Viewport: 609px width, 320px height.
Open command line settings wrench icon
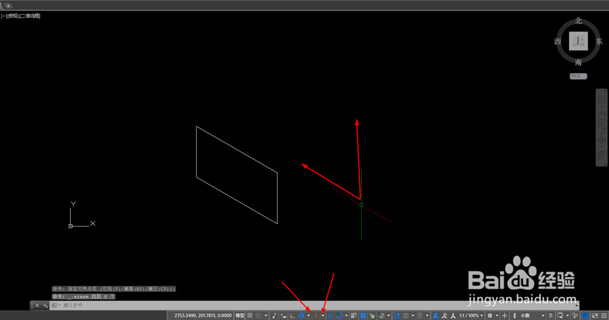[45, 305]
